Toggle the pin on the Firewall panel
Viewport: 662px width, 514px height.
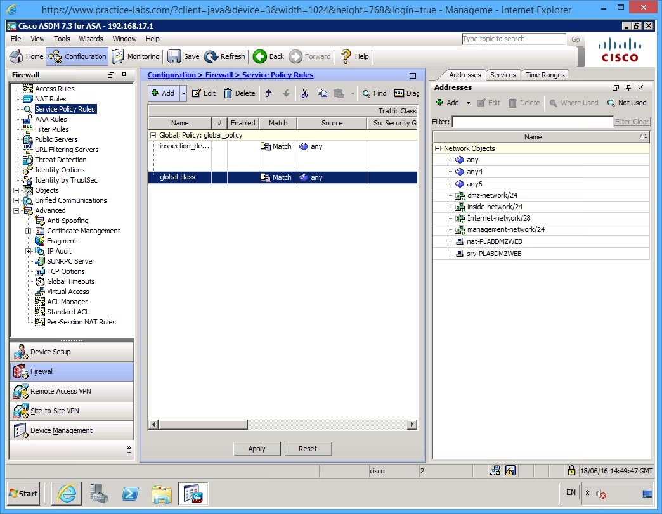tap(123, 75)
